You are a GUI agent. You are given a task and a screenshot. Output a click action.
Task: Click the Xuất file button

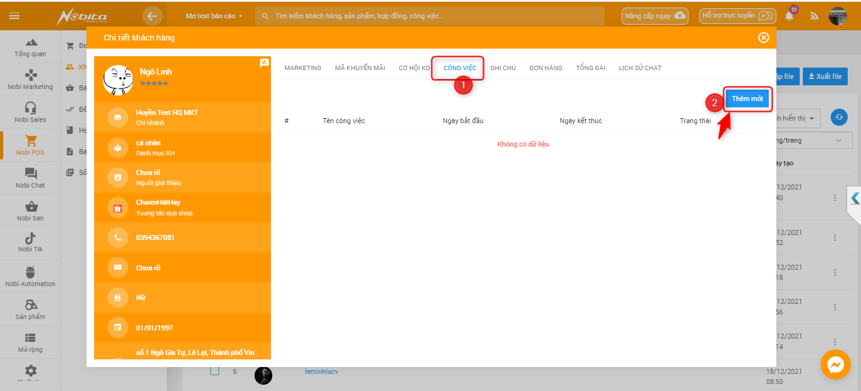point(824,76)
